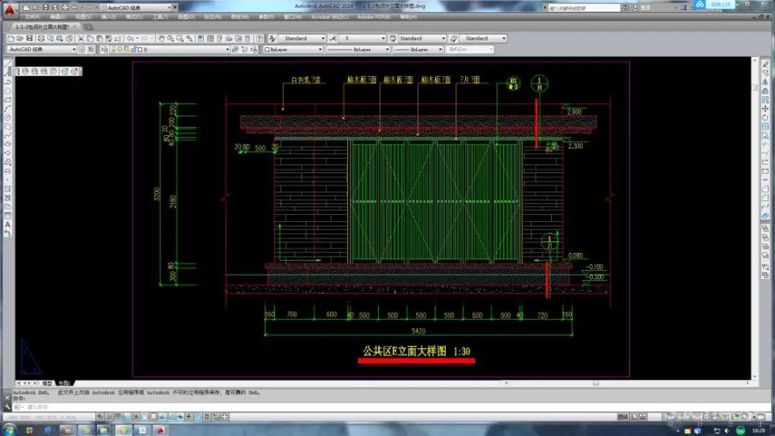
Task: Open the 文件(F) menu
Action: (33, 16)
